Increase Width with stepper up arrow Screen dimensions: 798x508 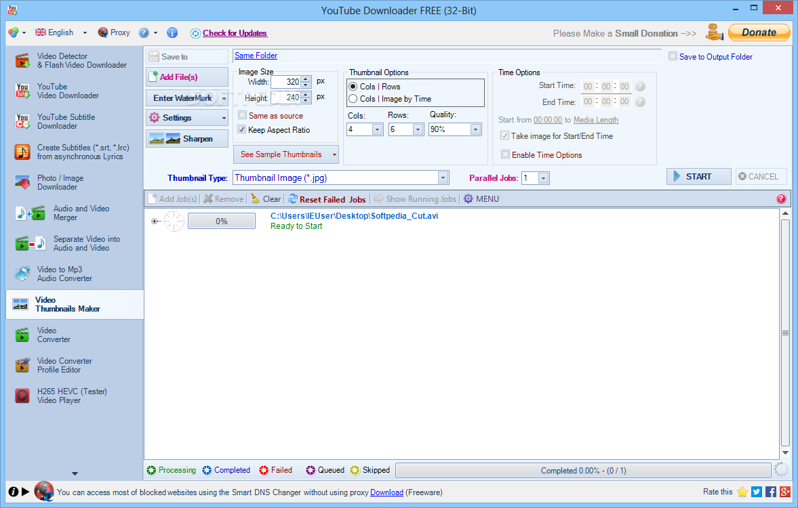305,79
